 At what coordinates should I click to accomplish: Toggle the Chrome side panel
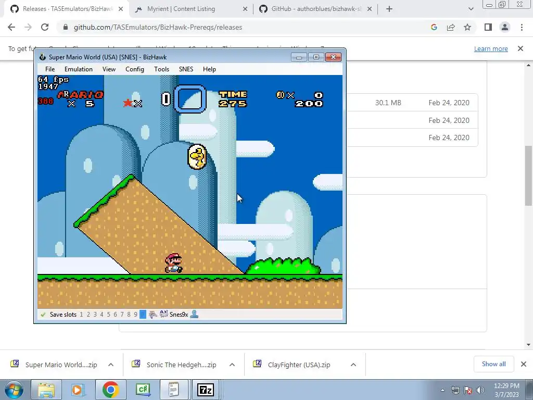tap(488, 27)
